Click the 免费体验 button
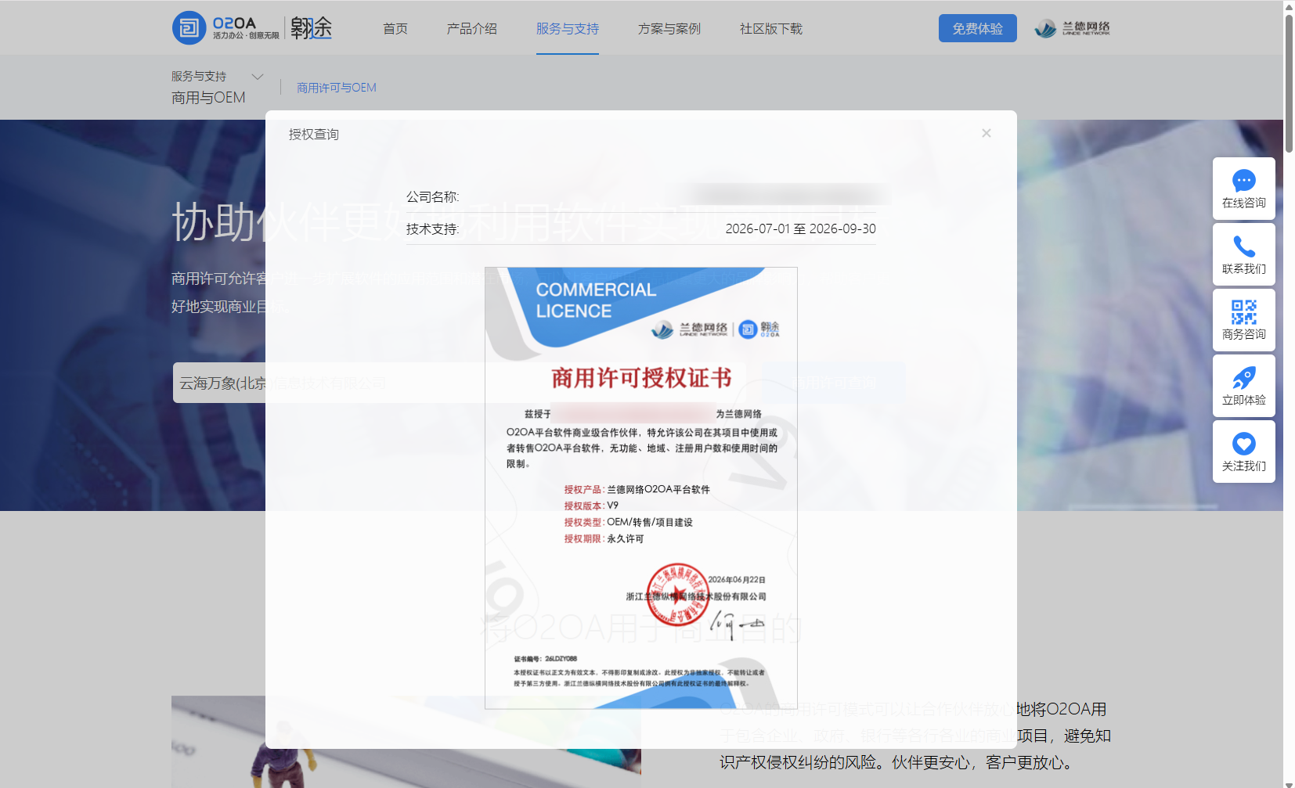Screen dimensions: 1295x788 [978, 28]
